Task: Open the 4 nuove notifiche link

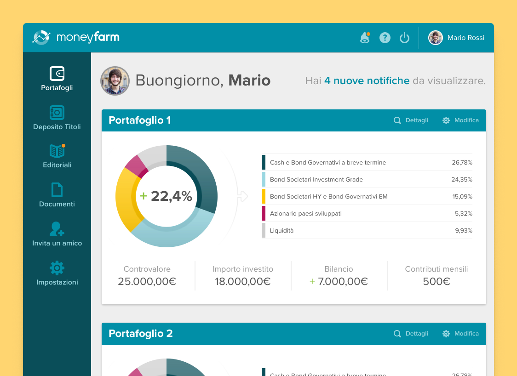Action: point(367,81)
